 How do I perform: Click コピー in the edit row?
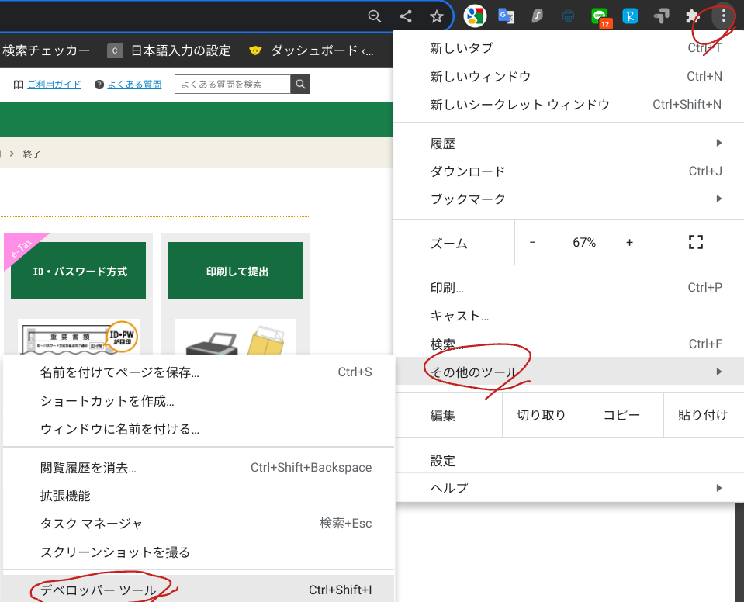621,415
